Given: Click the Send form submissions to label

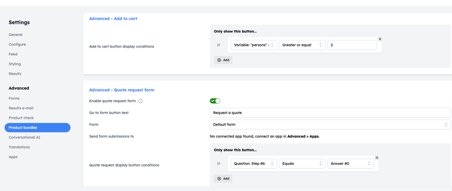Looking at the screenshot, I should coord(111,136).
